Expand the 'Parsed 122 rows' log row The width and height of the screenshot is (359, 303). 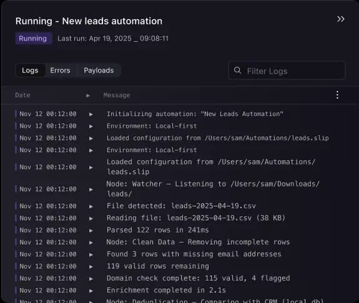pyautogui.click(x=91, y=231)
